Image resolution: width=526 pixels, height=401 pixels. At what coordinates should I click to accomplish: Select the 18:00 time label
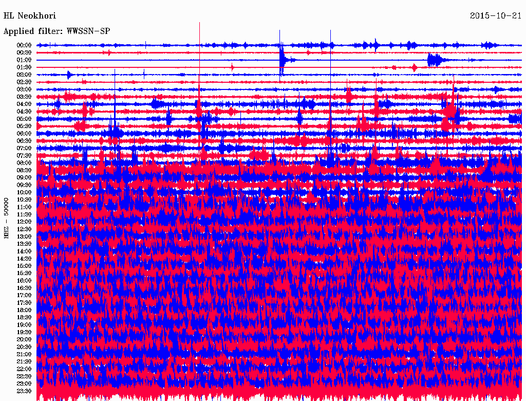click(24, 310)
